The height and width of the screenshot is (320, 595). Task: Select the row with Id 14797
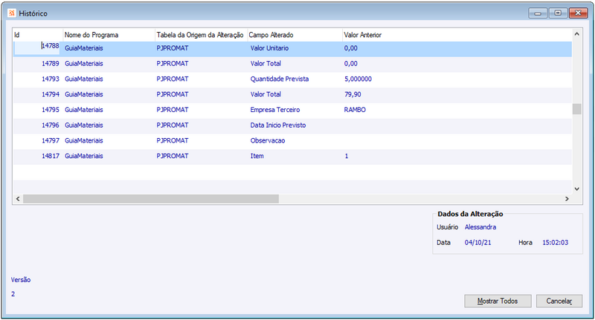(x=292, y=140)
